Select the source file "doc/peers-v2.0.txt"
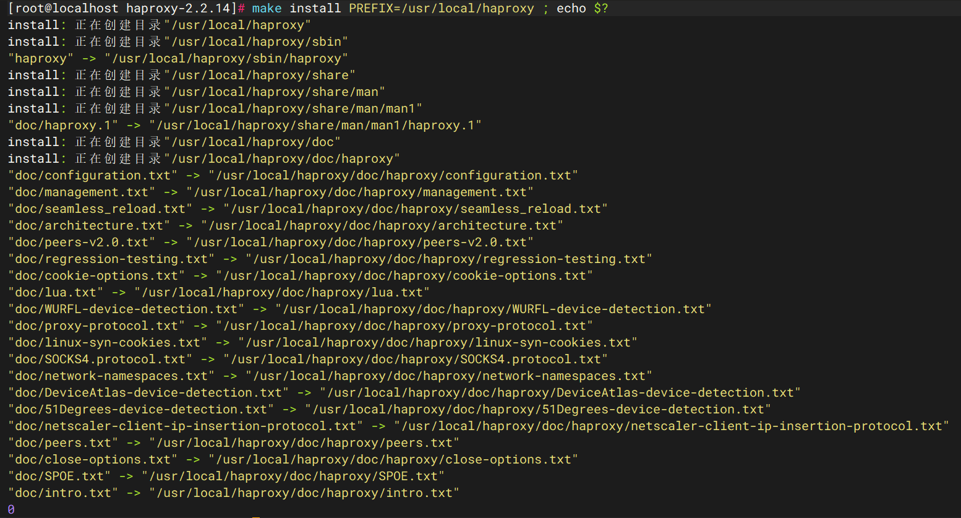This screenshot has width=961, height=518. [x=82, y=243]
